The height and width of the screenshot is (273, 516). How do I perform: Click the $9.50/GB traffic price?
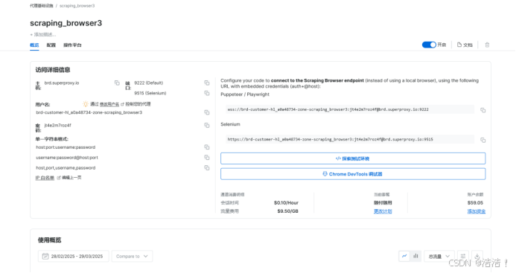point(287,211)
